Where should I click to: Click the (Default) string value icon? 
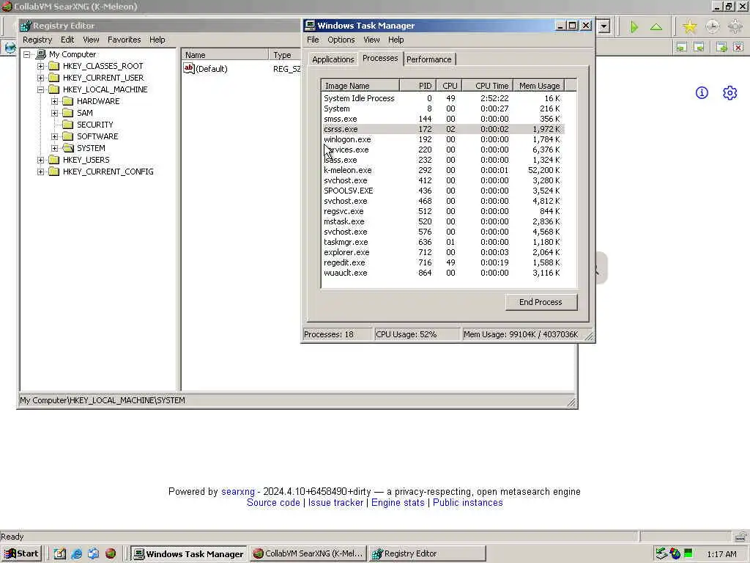[x=189, y=68]
